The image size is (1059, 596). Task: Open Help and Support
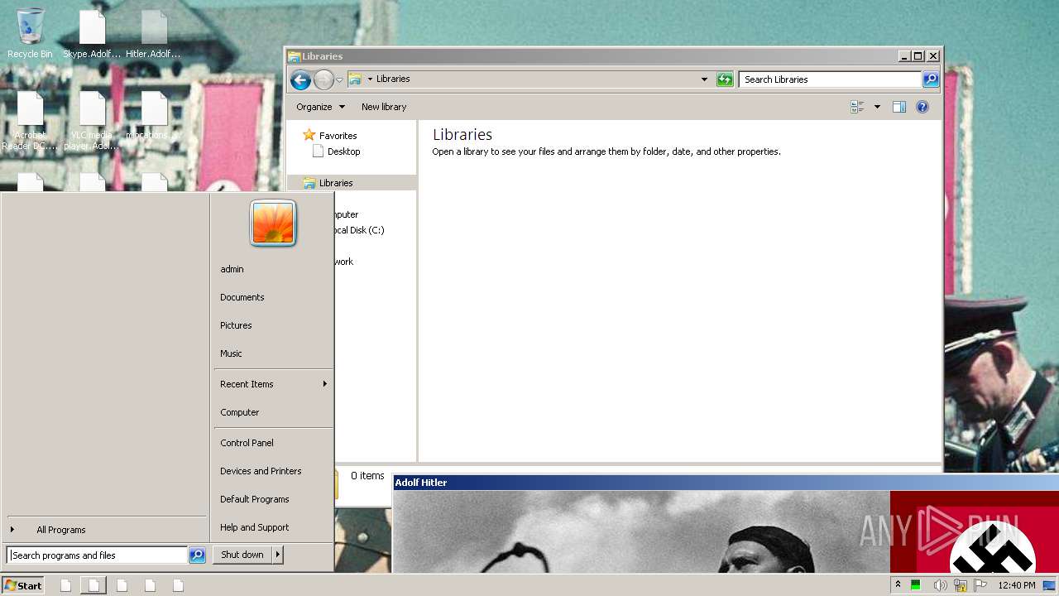(255, 527)
